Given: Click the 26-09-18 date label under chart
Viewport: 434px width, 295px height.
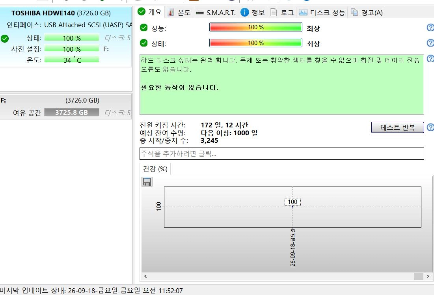Looking at the screenshot, I should coord(292,248).
